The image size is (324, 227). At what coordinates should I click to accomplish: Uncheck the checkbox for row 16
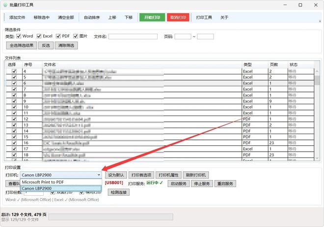[14, 143]
